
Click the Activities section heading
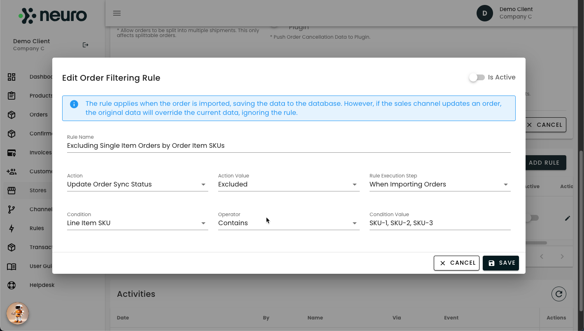coord(136,294)
